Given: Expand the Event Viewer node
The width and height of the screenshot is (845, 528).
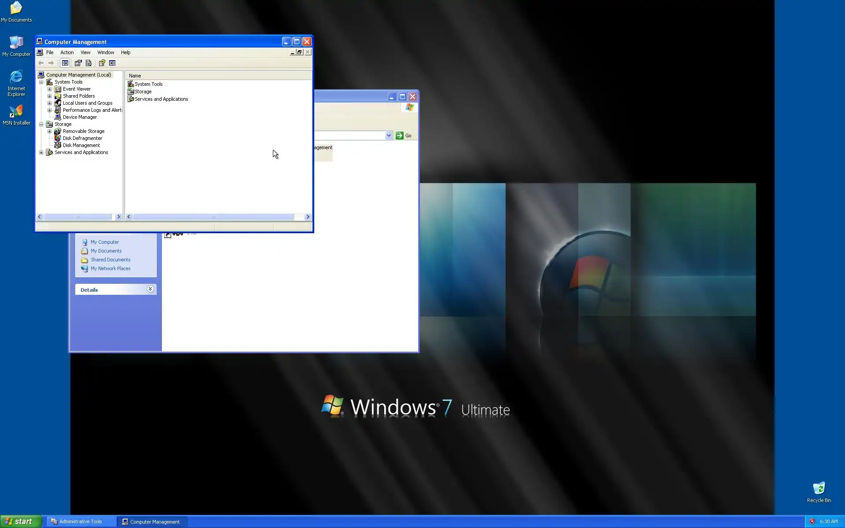Looking at the screenshot, I should point(49,89).
